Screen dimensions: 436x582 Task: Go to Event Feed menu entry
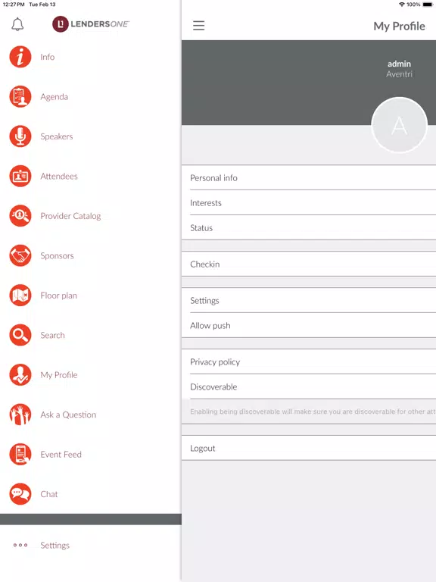(x=61, y=454)
